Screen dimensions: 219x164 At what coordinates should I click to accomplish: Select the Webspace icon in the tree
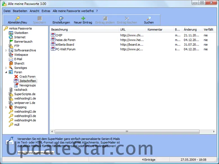(11, 55)
